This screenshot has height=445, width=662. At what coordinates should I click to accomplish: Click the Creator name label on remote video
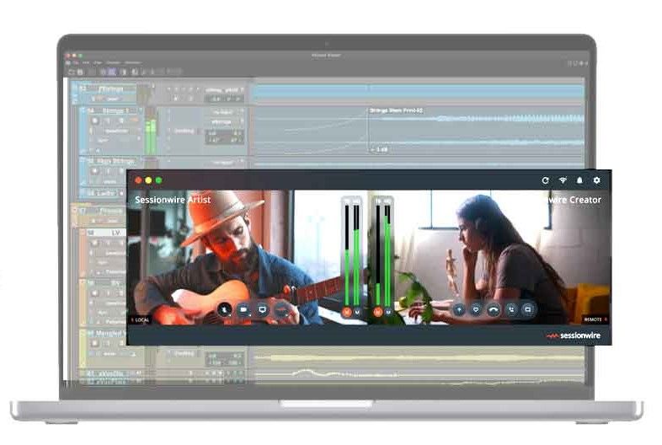click(575, 200)
